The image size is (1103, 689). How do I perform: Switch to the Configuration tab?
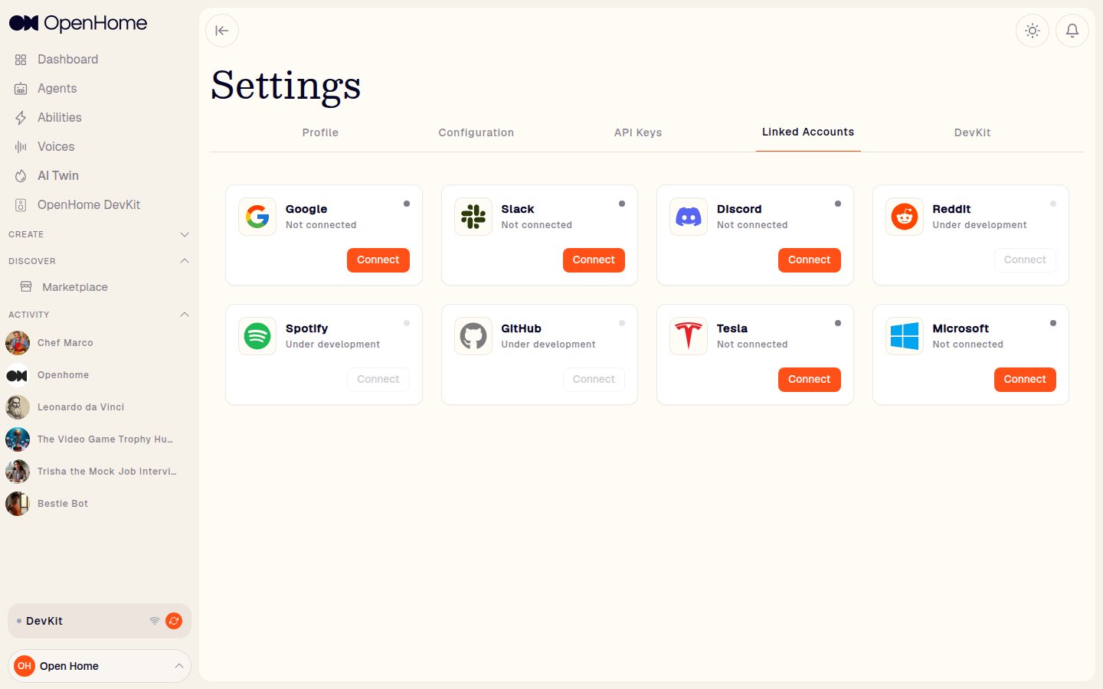pyautogui.click(x=476, y=132)
